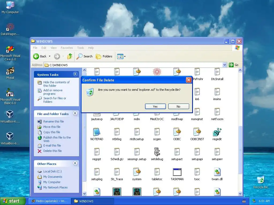Select the TASKMAN program icon
Screen dimensions: 274x205
click(177, 172)
